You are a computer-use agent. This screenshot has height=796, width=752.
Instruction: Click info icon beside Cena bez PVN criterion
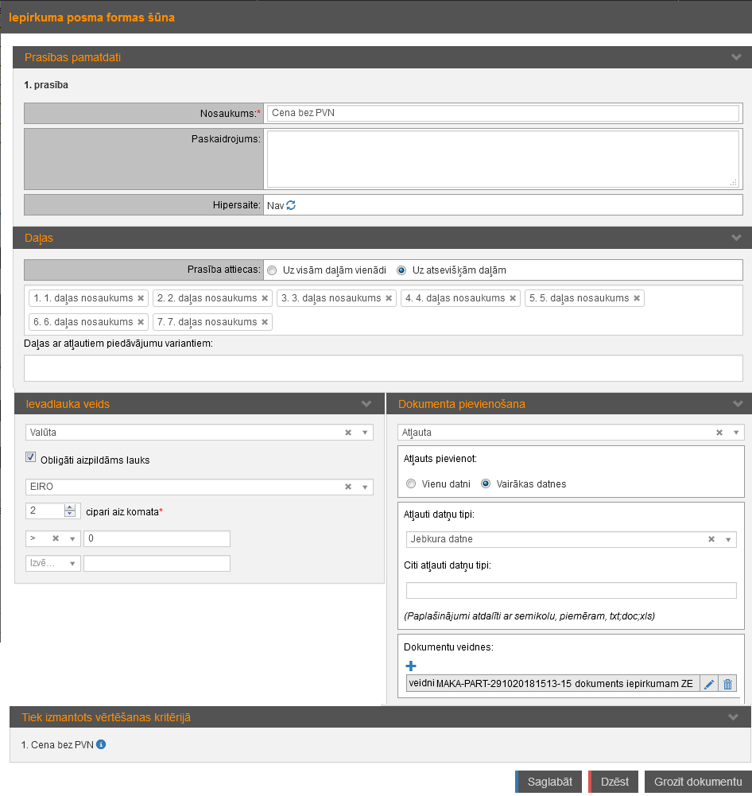(x=101, y=745)
